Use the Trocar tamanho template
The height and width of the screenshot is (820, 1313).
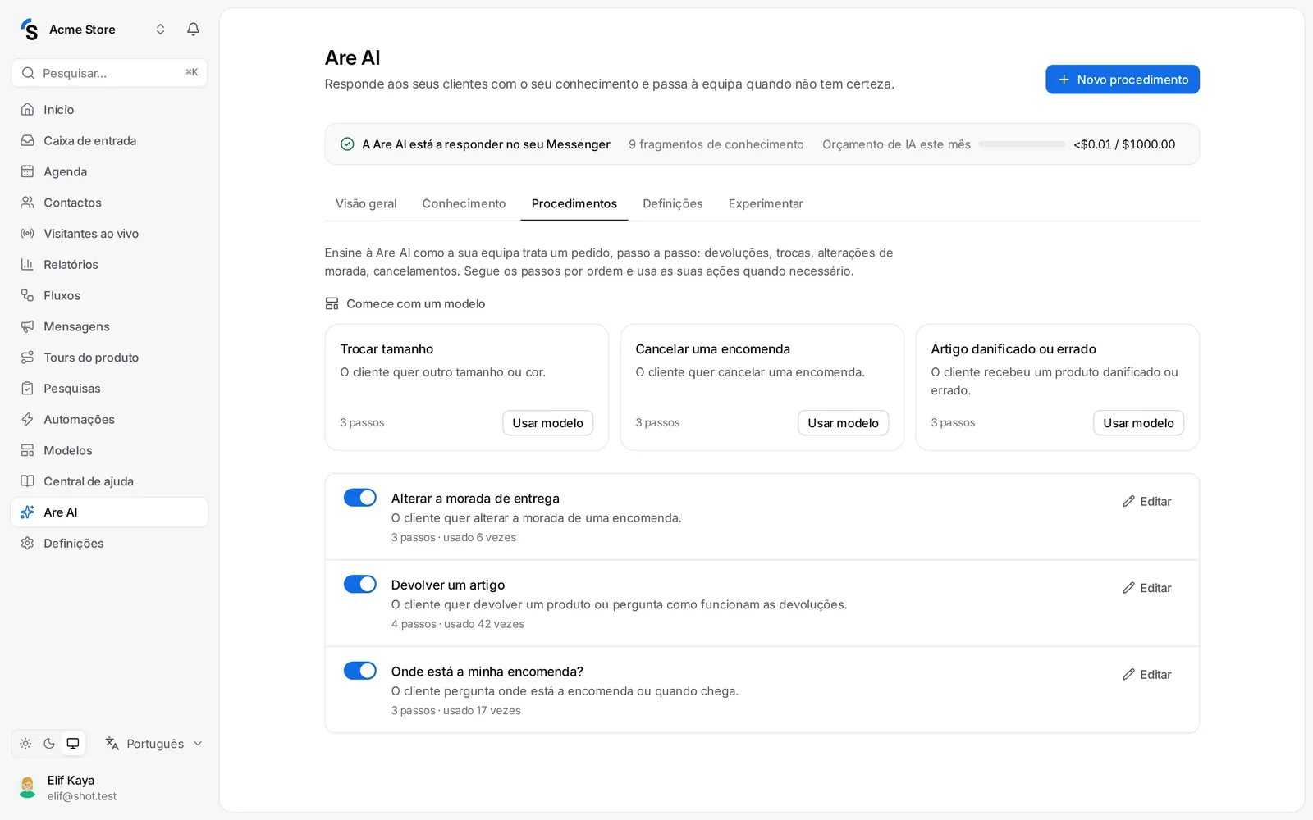pyautogui.click(x=547, y=423)
